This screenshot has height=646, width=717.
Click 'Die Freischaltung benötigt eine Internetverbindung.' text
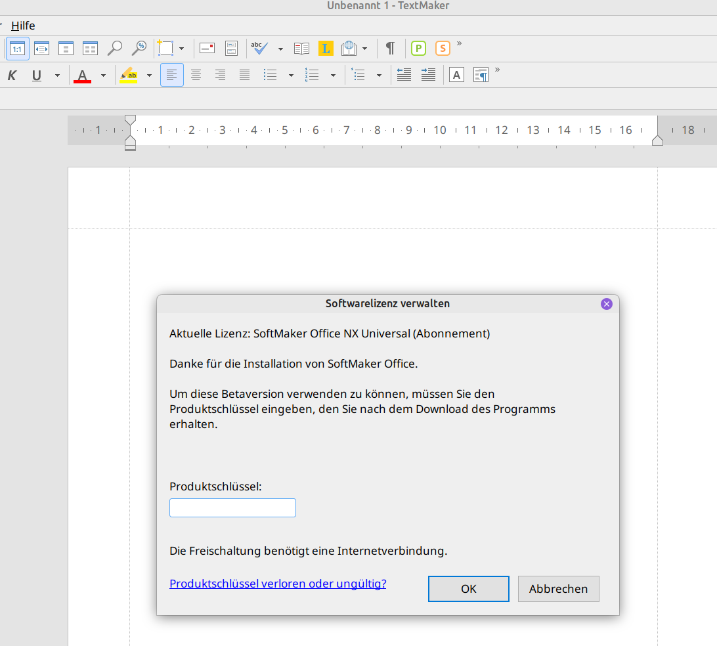point(308,551)
